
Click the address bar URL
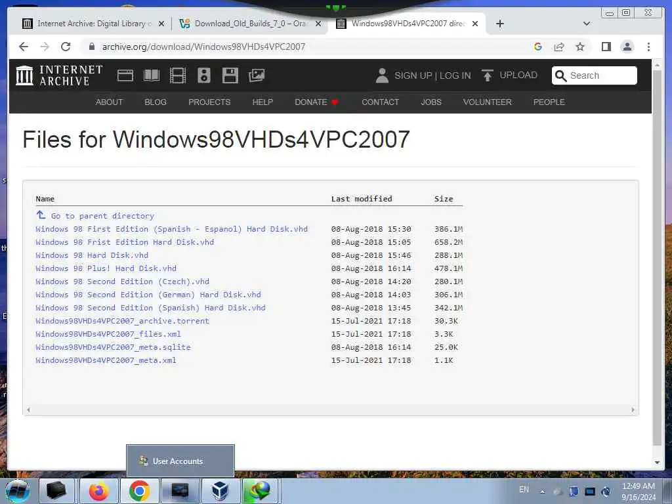coord(203,47)
